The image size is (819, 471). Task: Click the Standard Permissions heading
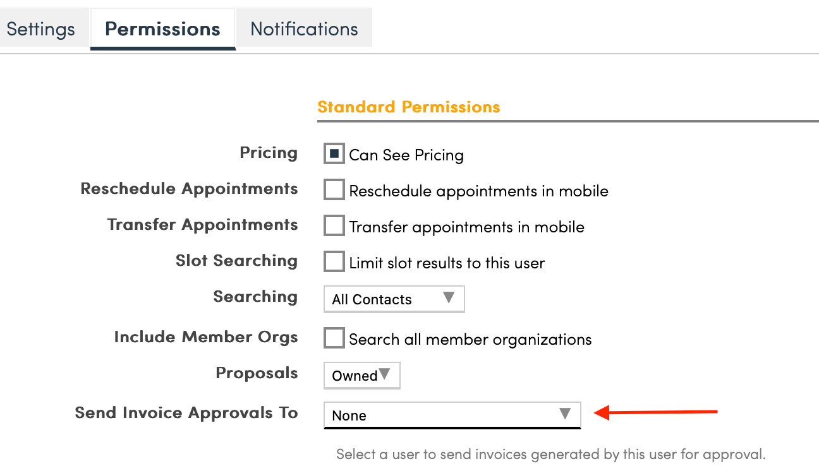[x=408, y=107]
